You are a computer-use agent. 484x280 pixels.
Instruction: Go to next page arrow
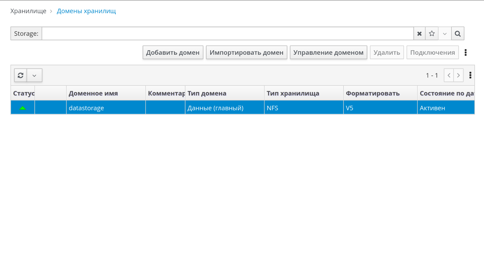point(458,75)
